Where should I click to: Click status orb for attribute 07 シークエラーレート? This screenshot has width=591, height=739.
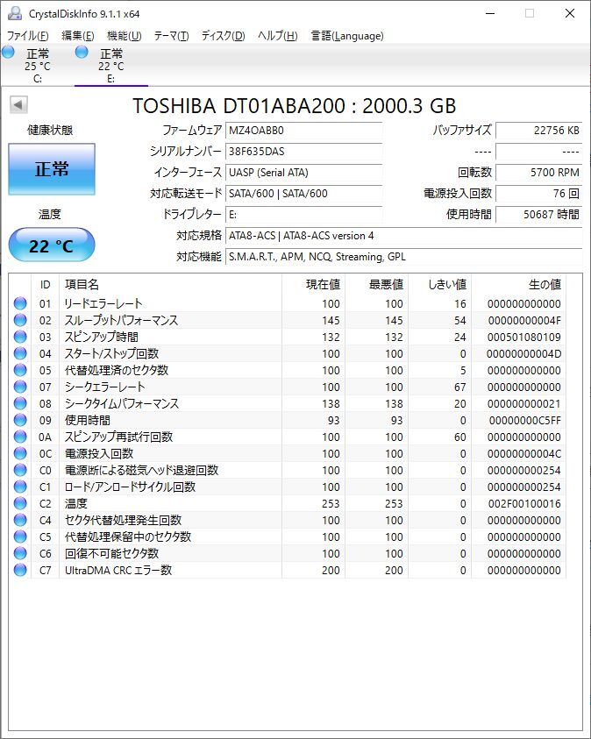[x=20, y=387]
